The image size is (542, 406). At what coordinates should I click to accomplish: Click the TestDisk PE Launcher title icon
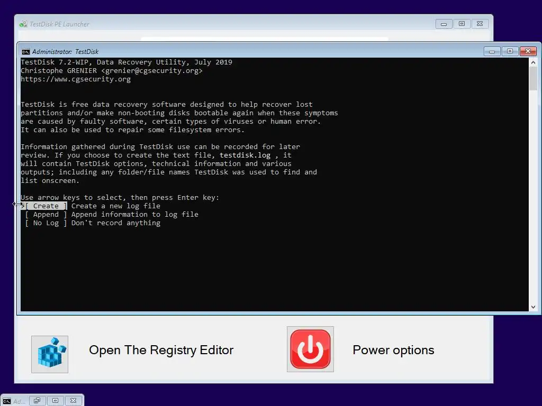(23, 24)
